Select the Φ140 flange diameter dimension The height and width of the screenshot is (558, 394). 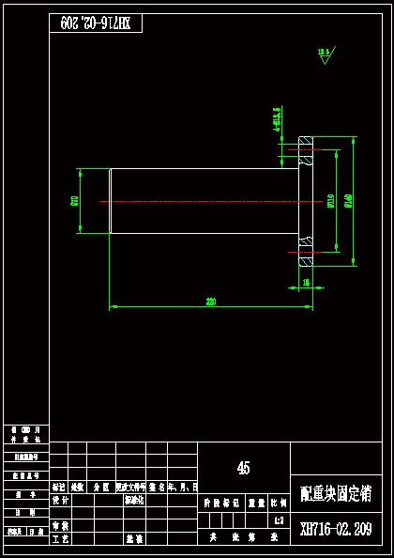coord(349,201)
